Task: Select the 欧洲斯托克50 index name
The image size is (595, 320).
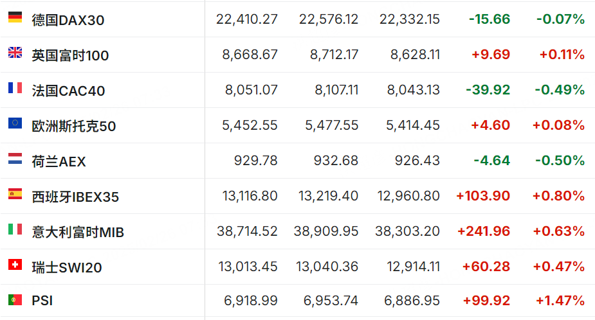Action: (73, 126)
